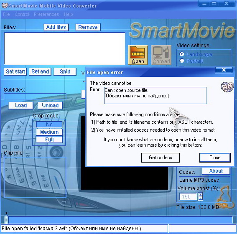The image size is (237, 234).
Task: Open the Preferences menu
Action: point(46,14)
